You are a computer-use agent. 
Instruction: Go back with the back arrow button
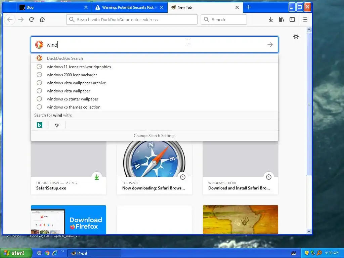click(10, 19)
